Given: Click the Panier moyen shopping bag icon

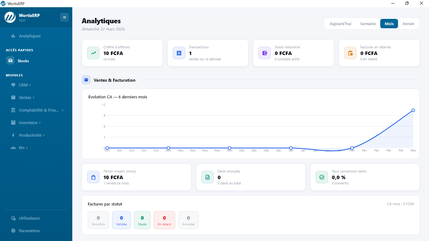Looking at the screenshot, I should (x=93, y=177).
